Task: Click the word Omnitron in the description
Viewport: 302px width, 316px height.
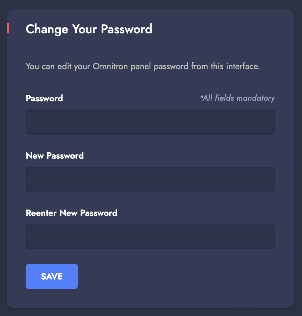Action: point(110,66)
